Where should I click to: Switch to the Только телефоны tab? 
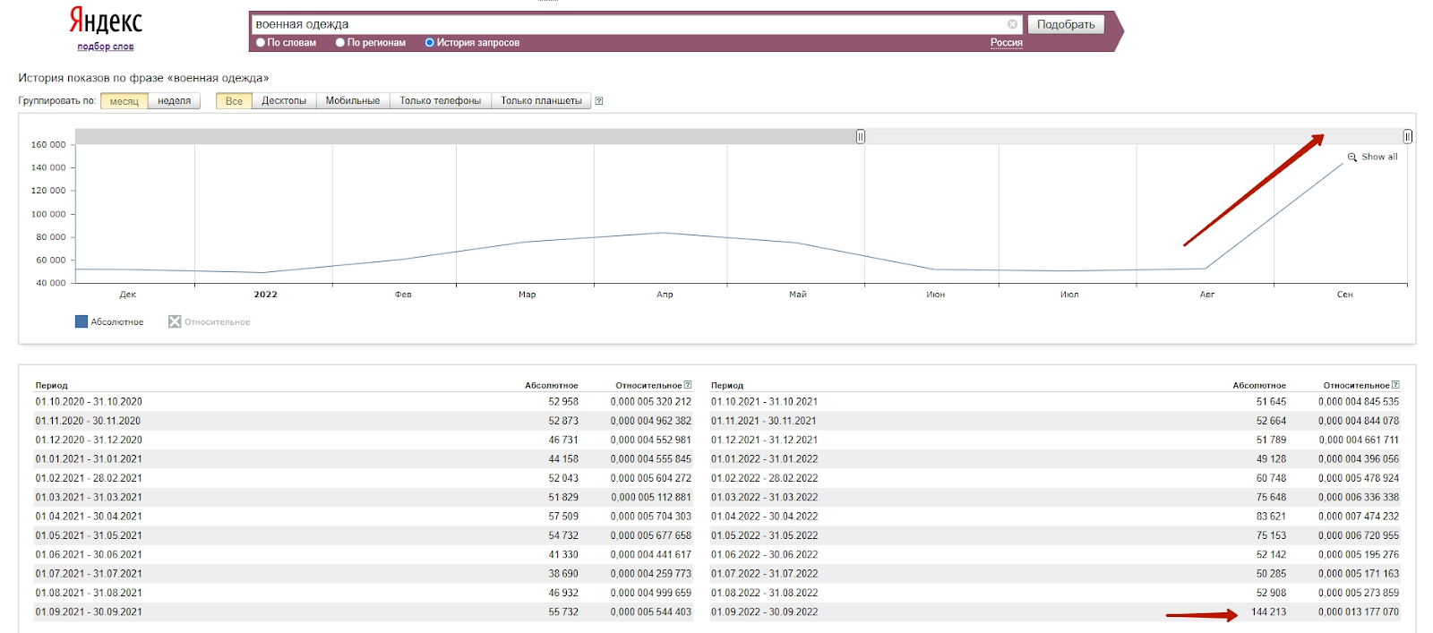[440, 101]
